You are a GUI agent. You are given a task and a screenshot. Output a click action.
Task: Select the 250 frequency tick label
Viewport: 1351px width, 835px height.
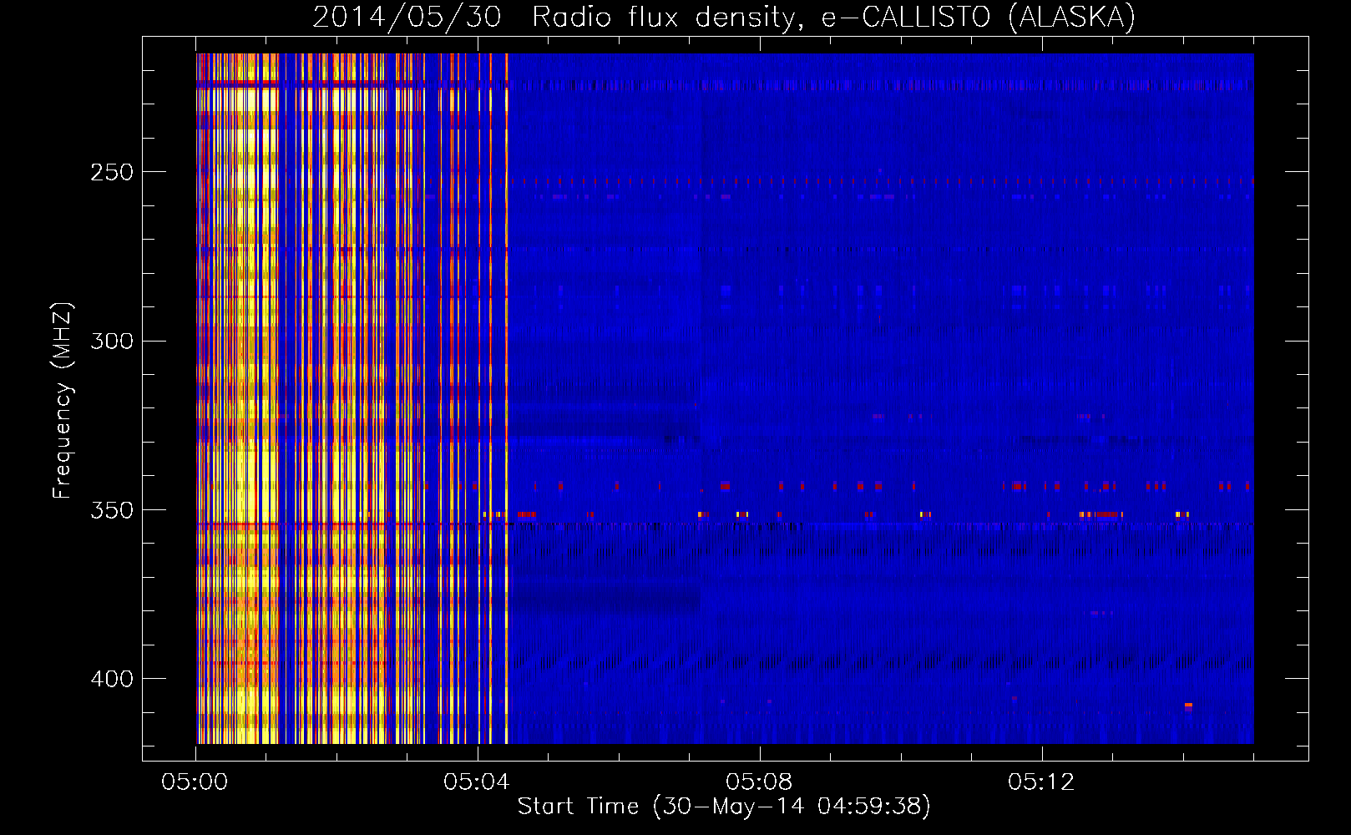click(112, 172)
